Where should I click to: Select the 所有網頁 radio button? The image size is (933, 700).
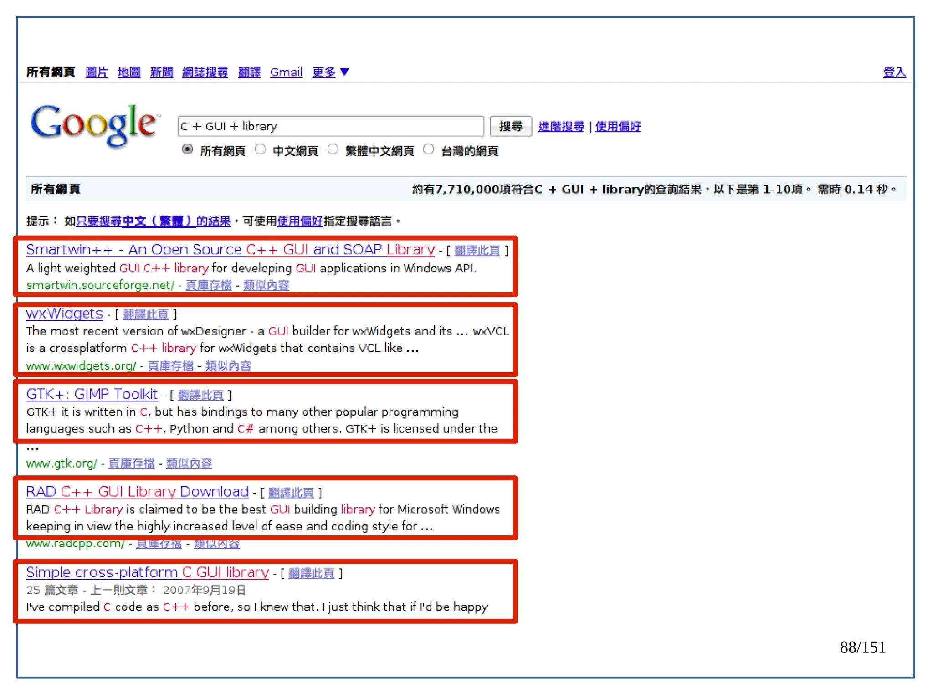point(187,149)
